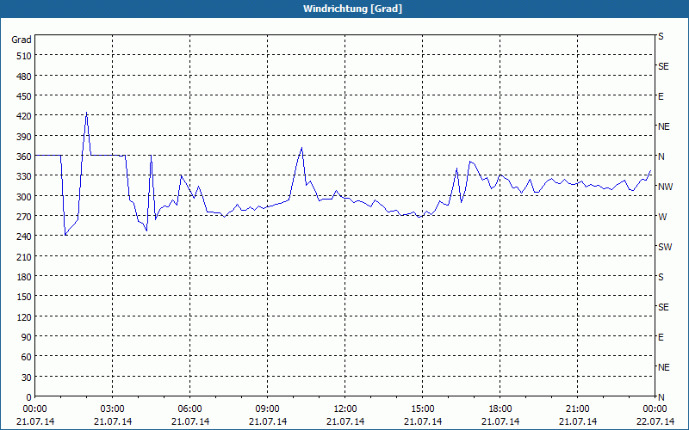Click the 300 y-axis value

click(x=24, y=197)
